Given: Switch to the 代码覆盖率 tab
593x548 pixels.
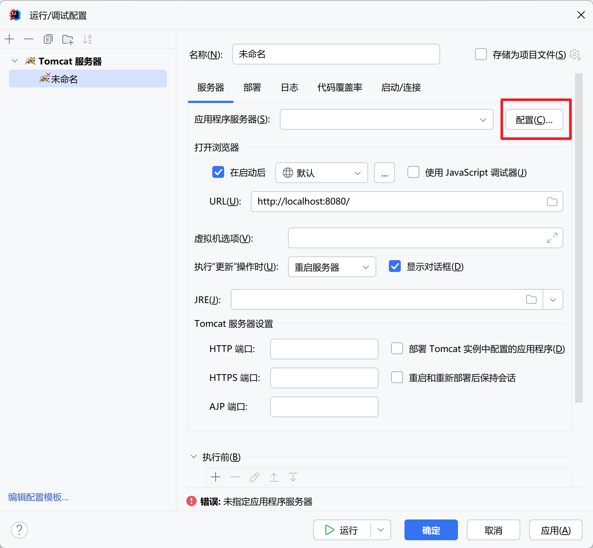Looking at the screenshot, I should click(340, 87).
